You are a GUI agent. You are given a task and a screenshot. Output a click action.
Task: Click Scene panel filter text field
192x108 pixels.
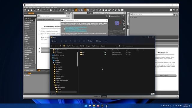pyautogui.click(x=153, y=14)
